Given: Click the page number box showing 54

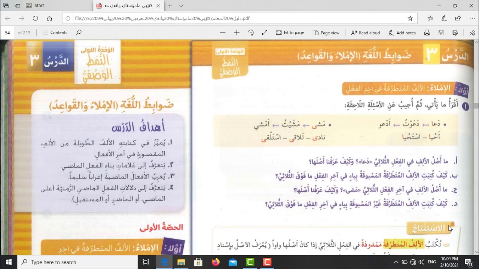Looking at the screenshot, I should [x=7, y=33].
